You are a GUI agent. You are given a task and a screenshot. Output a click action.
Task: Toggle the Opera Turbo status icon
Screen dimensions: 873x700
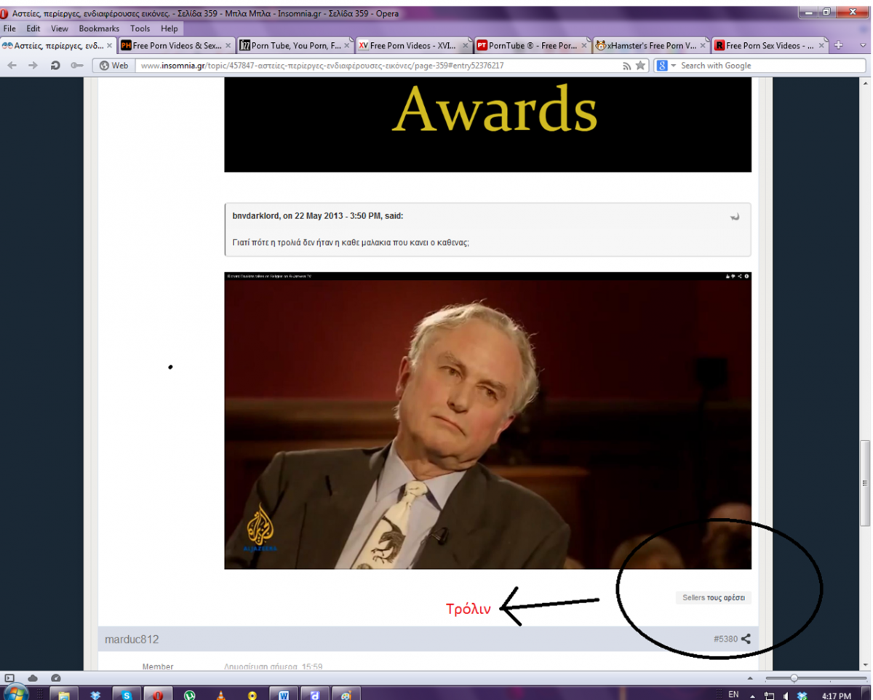(55, 677)
